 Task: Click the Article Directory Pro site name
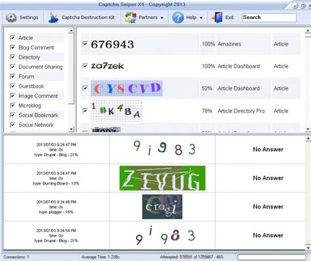pyautogui.click(x=241, y=111)
